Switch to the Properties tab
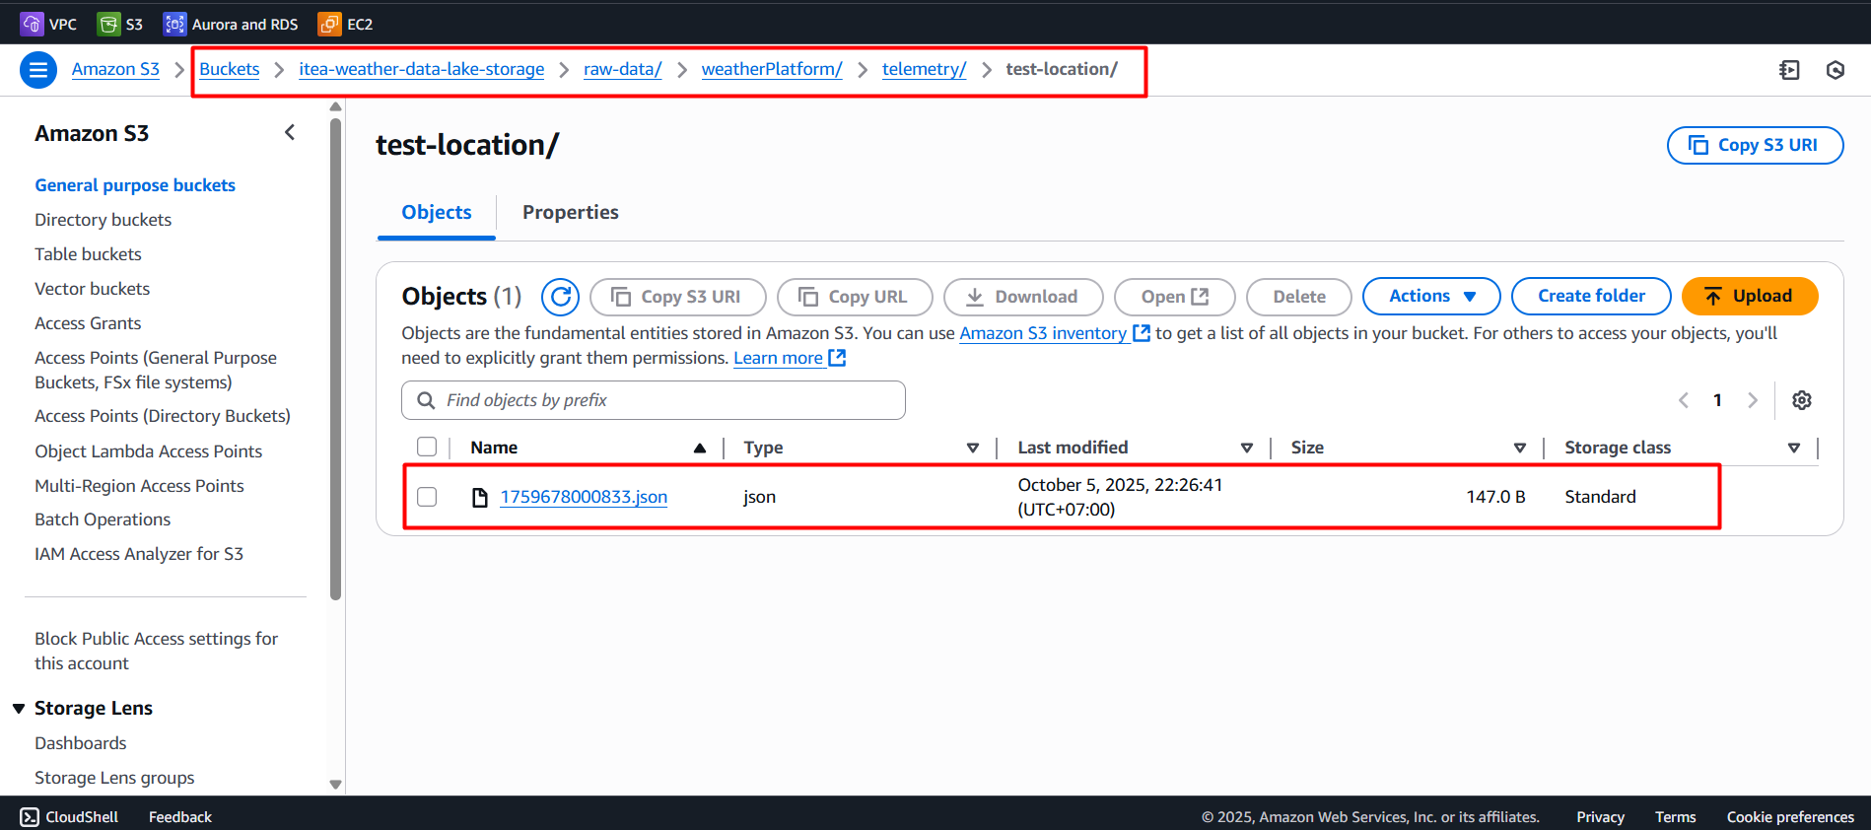 click(x=570, y=212)
